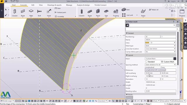Select the concrete Beam tool
Screen dimensions: 187x105
[90, 13]
